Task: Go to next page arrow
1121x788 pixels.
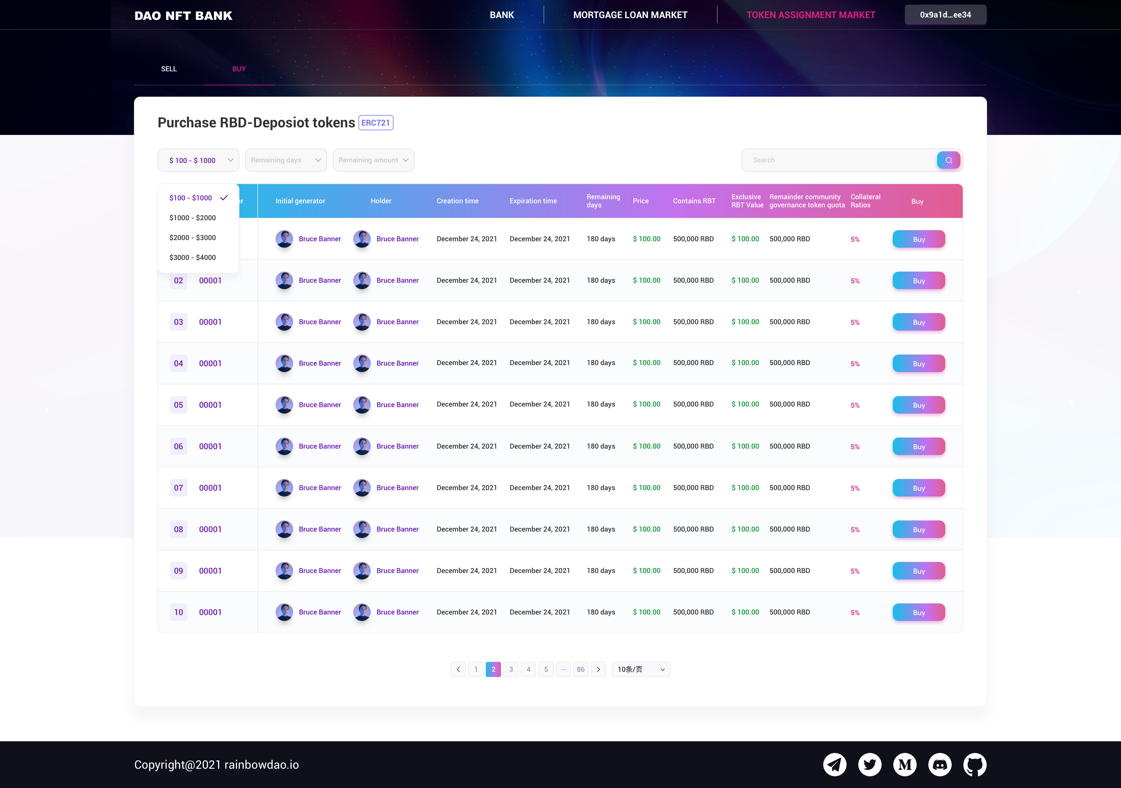Action: (x=598, y=669)
